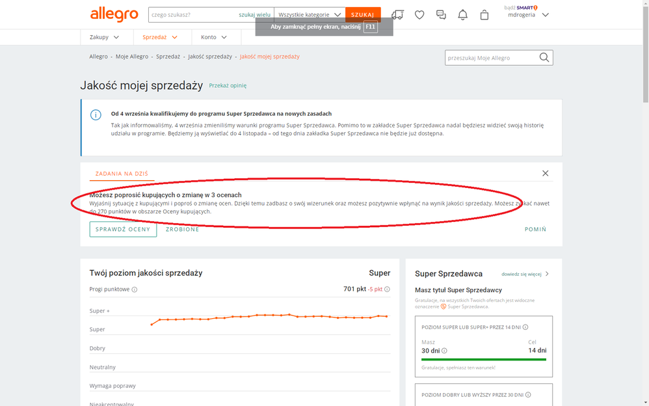The height and width of the screenshot is (406, 649).
Task: Skip the task with POMIŃ
Action: pyautogui.click(x=536, y=229)
